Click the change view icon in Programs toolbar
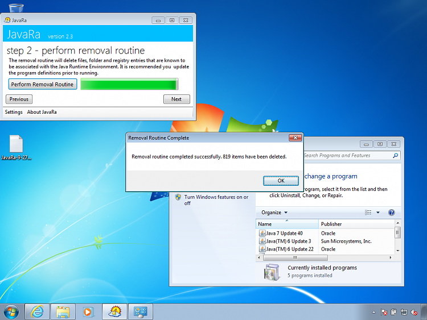This screenshot has height=320, width=427. (x=368, y=213)
